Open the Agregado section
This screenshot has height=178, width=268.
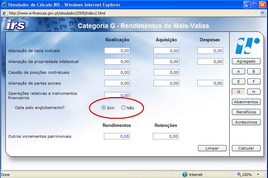(x=246, y=61)
